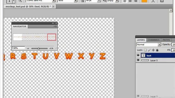
Task: Select the text layer name
Action: pos(149,56)
